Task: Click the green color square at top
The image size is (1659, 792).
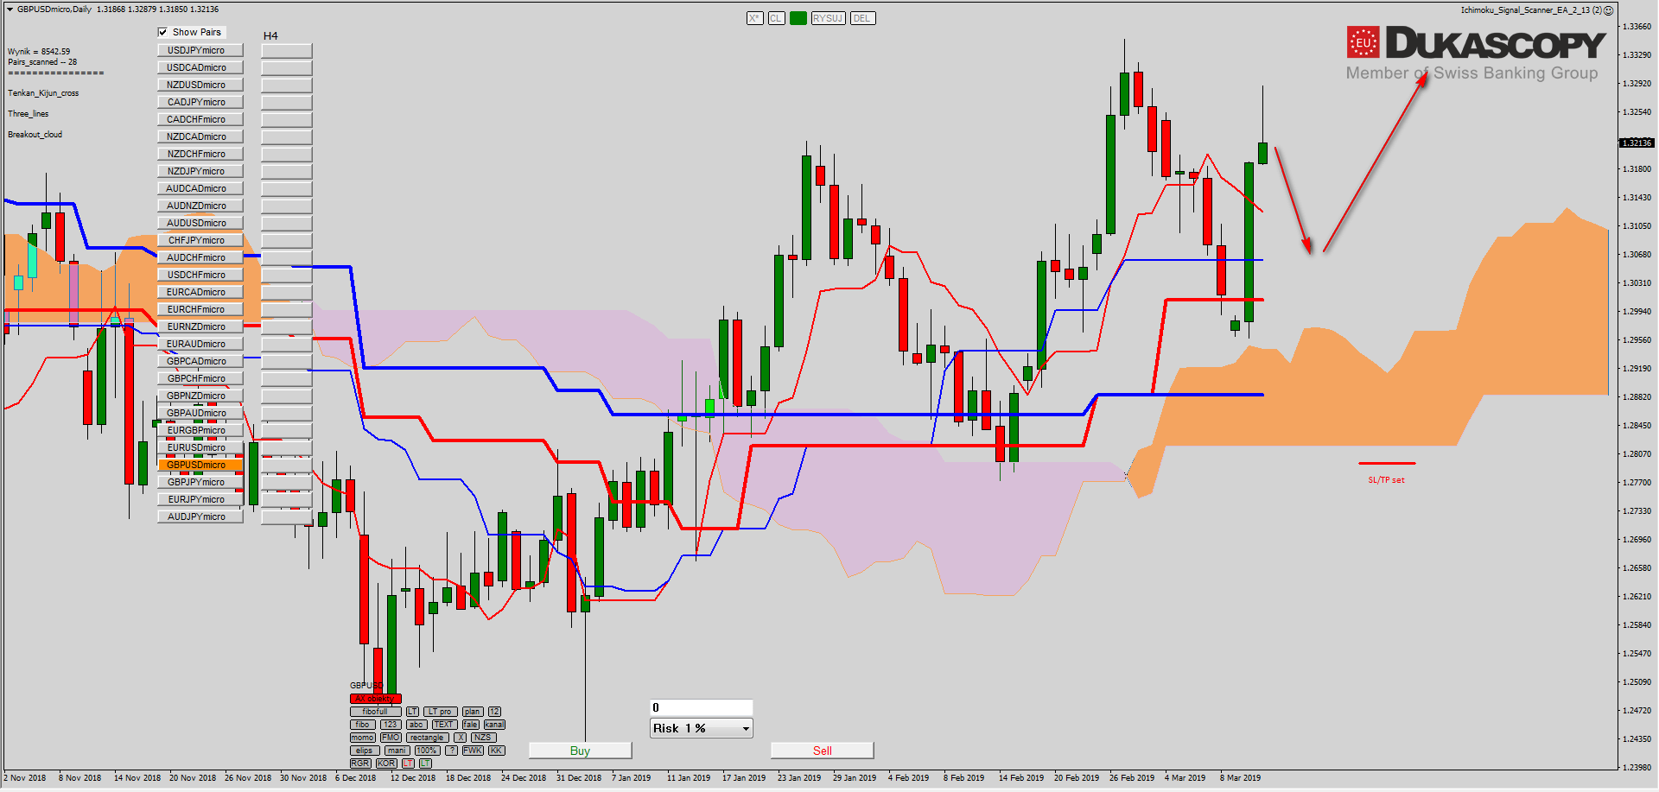Action: point(798,18)
